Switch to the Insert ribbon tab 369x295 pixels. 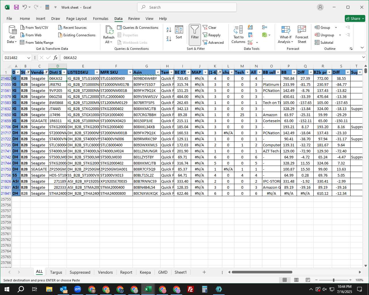(x=41, y=18)
